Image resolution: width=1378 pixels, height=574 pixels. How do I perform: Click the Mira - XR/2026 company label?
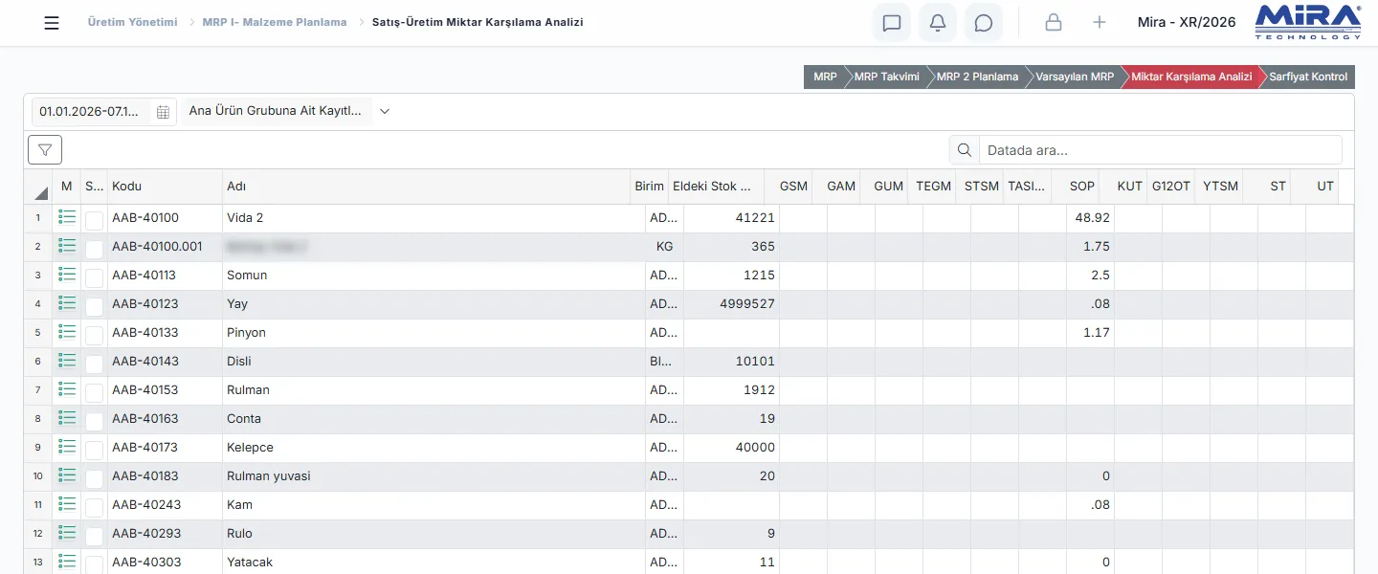click(1187, 22)
